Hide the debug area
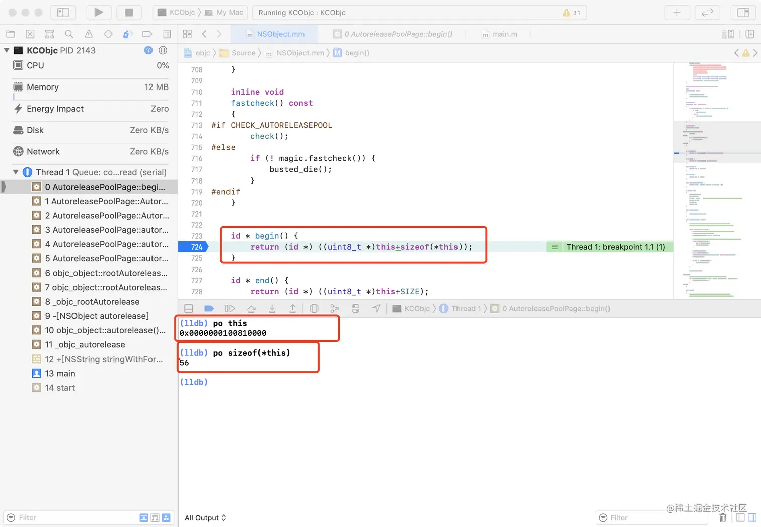The image size is (761, 527). point(189,308)
